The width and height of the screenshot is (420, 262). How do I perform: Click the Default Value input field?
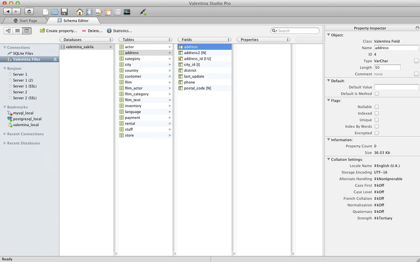pyautogui.click(x=396, y=87)
